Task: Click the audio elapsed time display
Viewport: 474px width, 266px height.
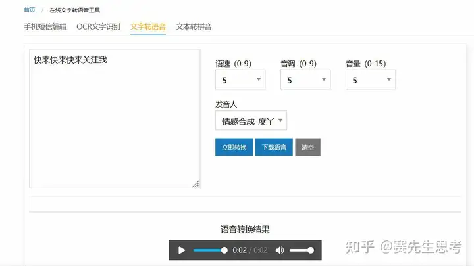Action: click(240, 250)
